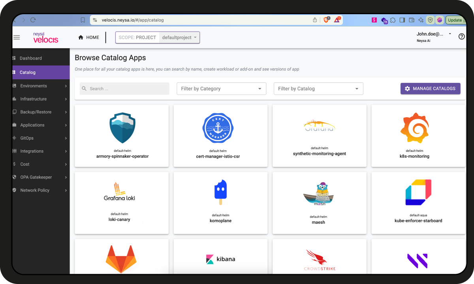474x284 pixels.
Task: Select the CrowdStrike falcon logo
Action: [x=320, y=260]
